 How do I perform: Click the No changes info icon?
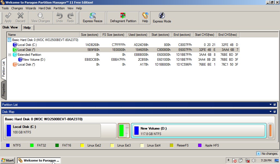(x=258, y=153)
